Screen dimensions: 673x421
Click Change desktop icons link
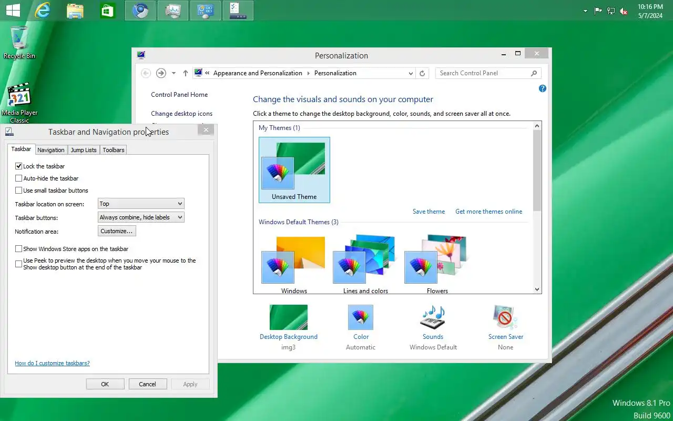point(182,114)
